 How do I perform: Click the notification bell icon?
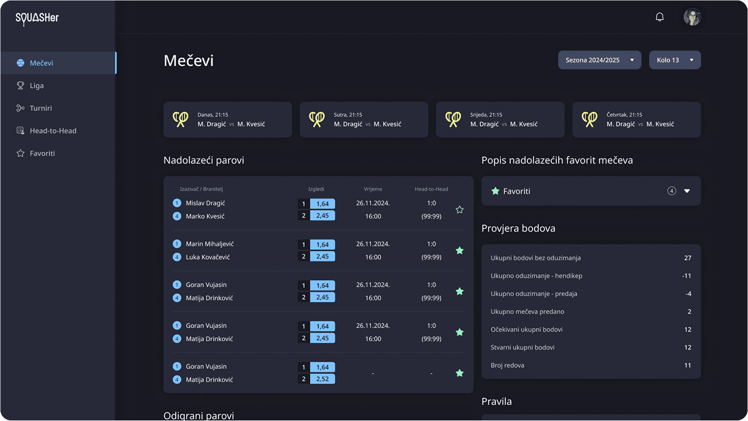click(x=659, y=16)
